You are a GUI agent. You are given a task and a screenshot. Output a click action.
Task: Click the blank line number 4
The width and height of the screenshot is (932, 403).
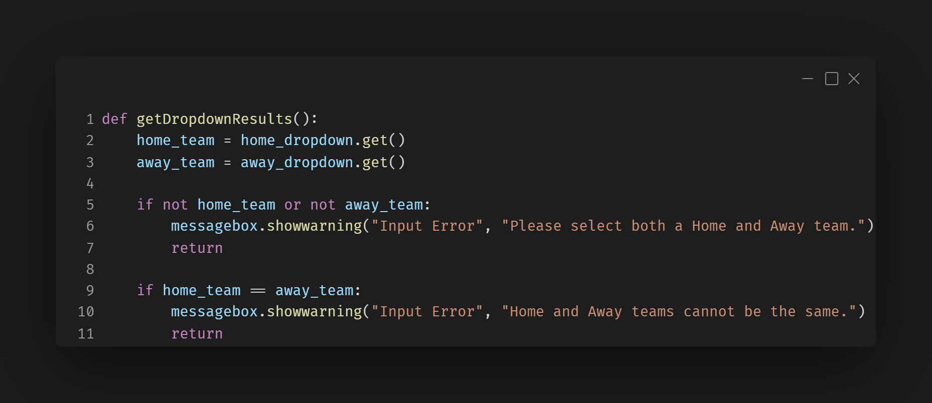click(90, 183)
